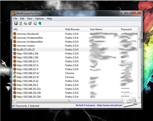This screenshot has height=121, width=153.
Task: Click Firefox 3.5/4 in the 192.168.252.211 row
Action: pyautogui.click(x=72, y=89)
